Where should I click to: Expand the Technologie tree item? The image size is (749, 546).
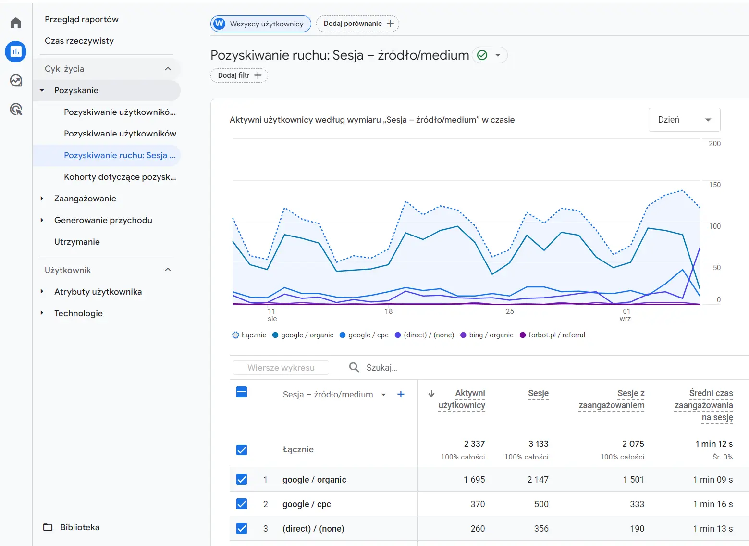coord(42,313)
